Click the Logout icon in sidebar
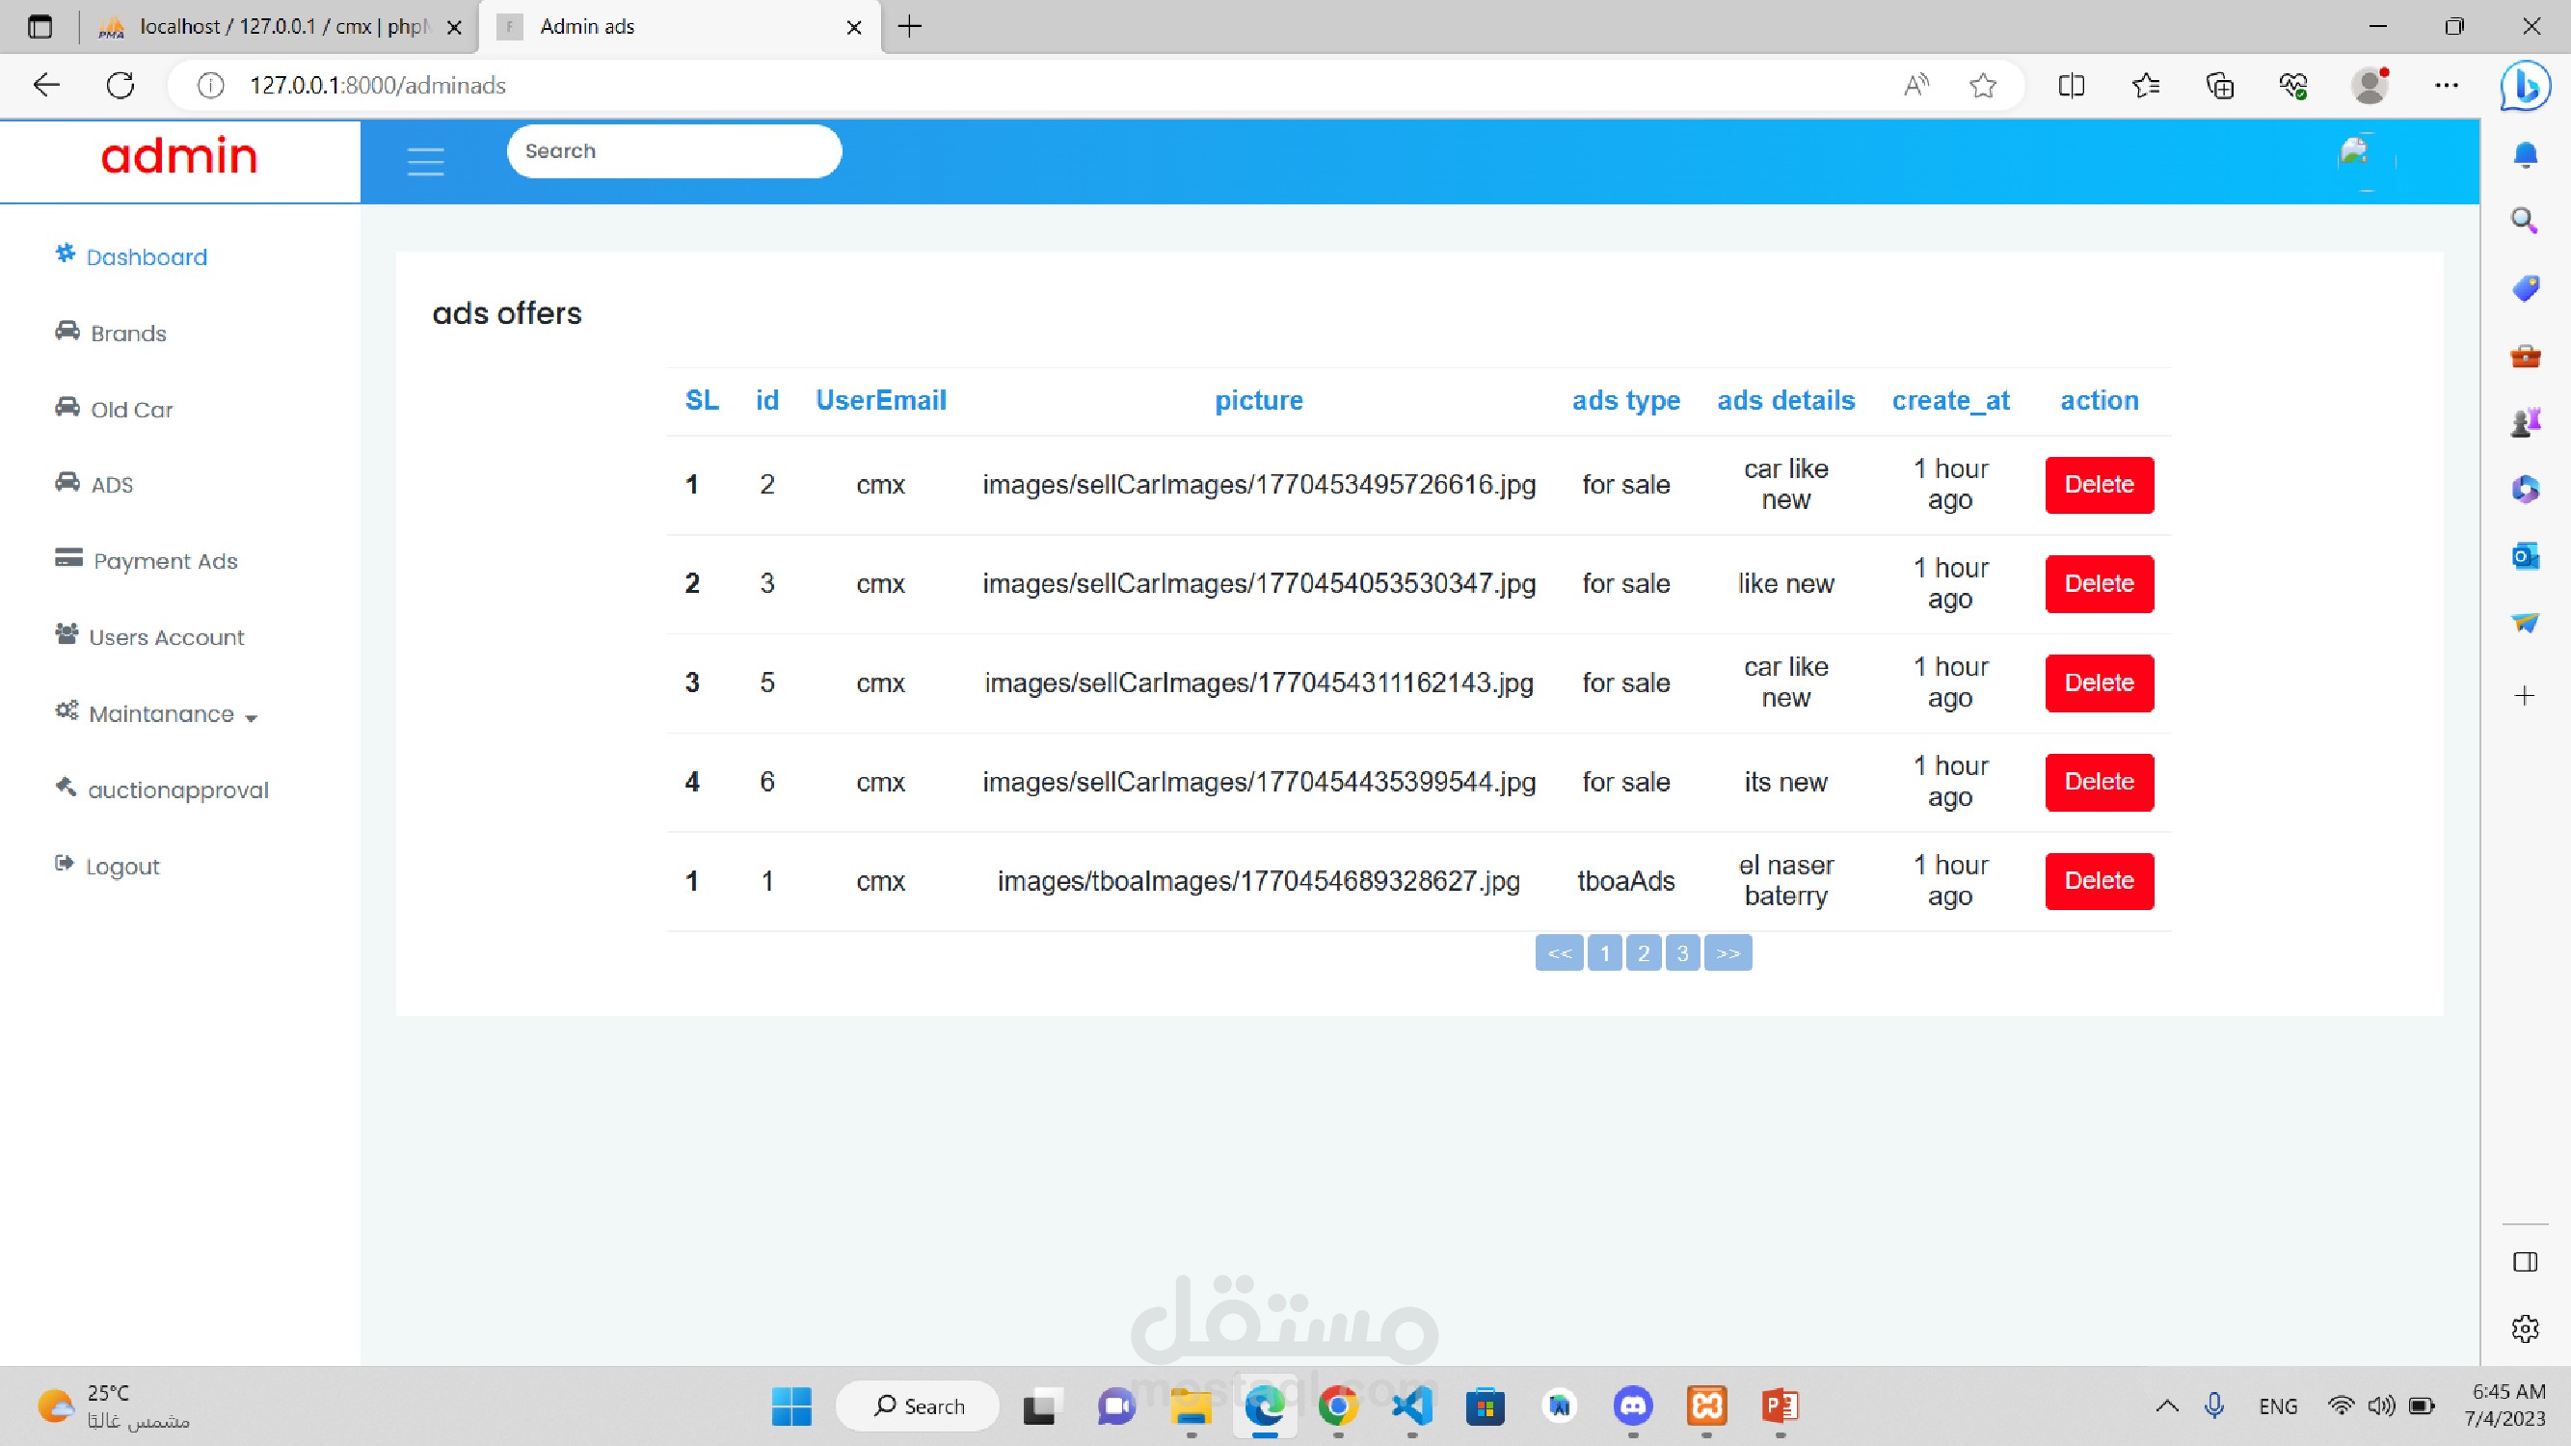The height and width of the screenshot is (1446, 2571). 65,864
